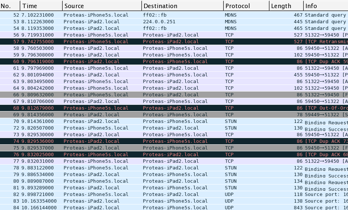This screenshot has width=348, height=210.
Task: Click the length value 467
Action: 298,15
